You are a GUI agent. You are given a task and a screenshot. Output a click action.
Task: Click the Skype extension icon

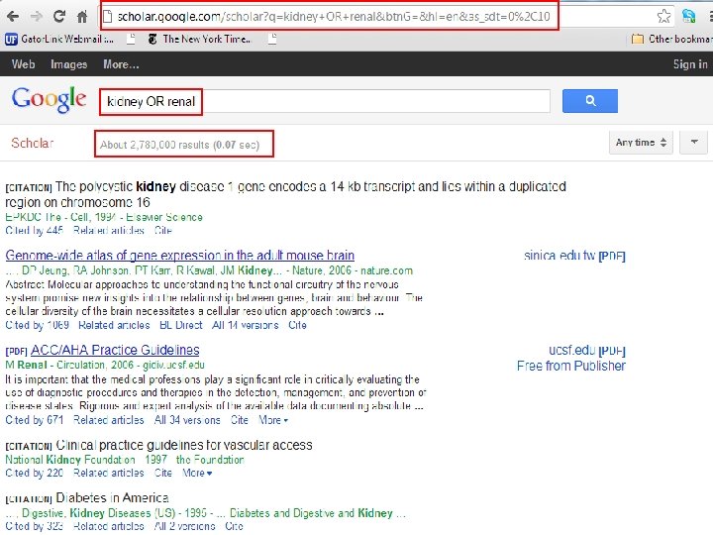click(688, 17)
